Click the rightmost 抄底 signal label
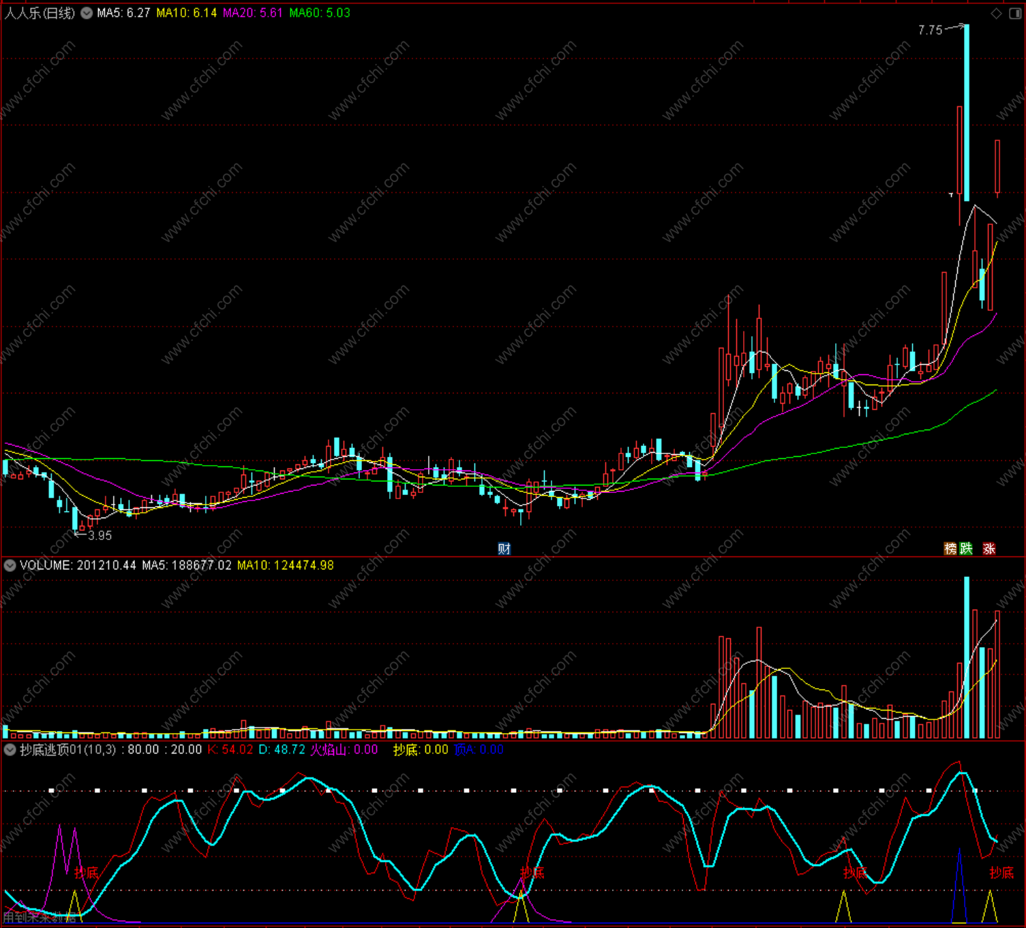The width and height of the screenshot is (1026, 928). point(1001,873)
